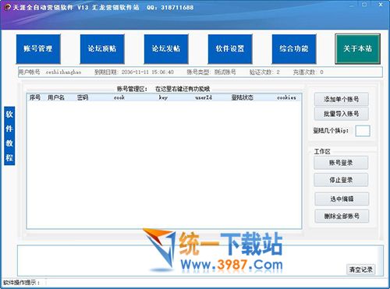
Task: Open the green 关于本站 tile
Action: [358, 49]
